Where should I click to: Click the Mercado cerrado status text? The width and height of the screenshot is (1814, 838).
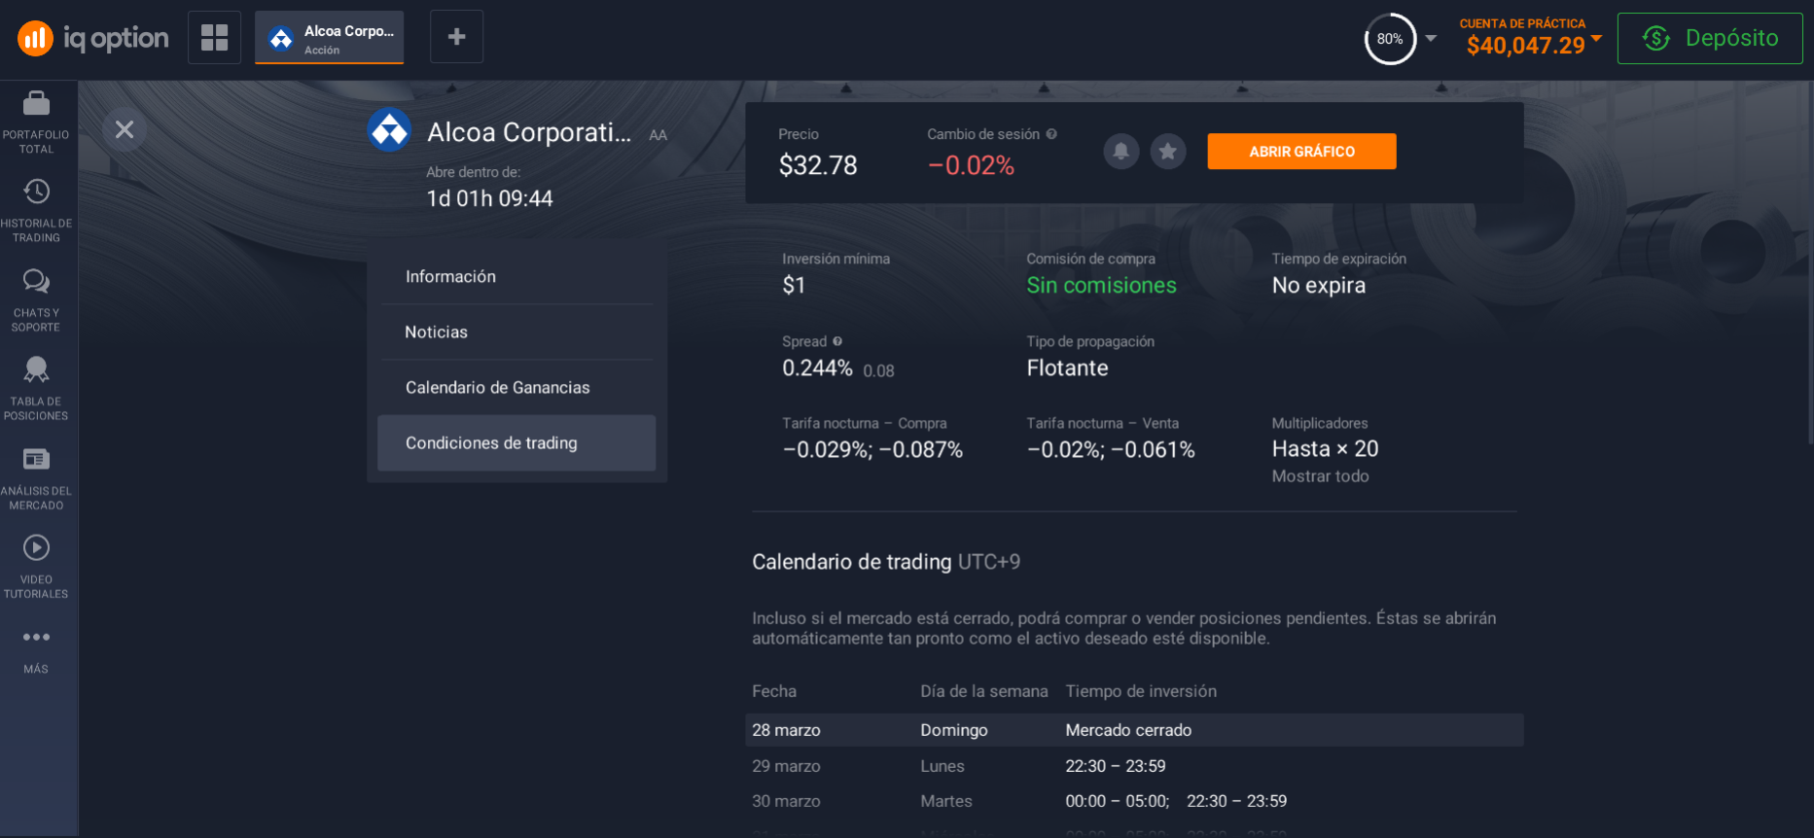(x=1128, y=730)
